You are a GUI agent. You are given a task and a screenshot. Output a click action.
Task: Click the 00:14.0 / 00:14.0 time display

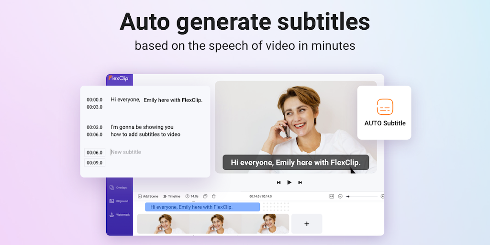pyautogui.click(x=260, y=196)
